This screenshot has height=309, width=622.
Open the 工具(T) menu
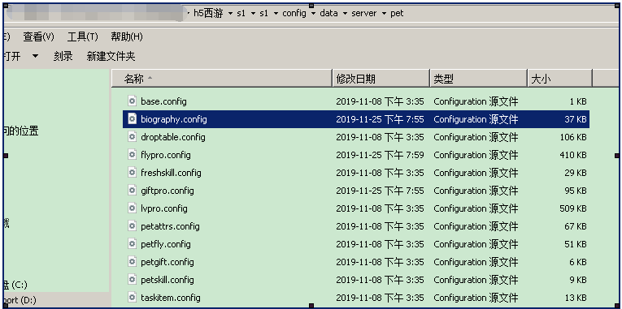pyautogui.click(x=82, y=37)
